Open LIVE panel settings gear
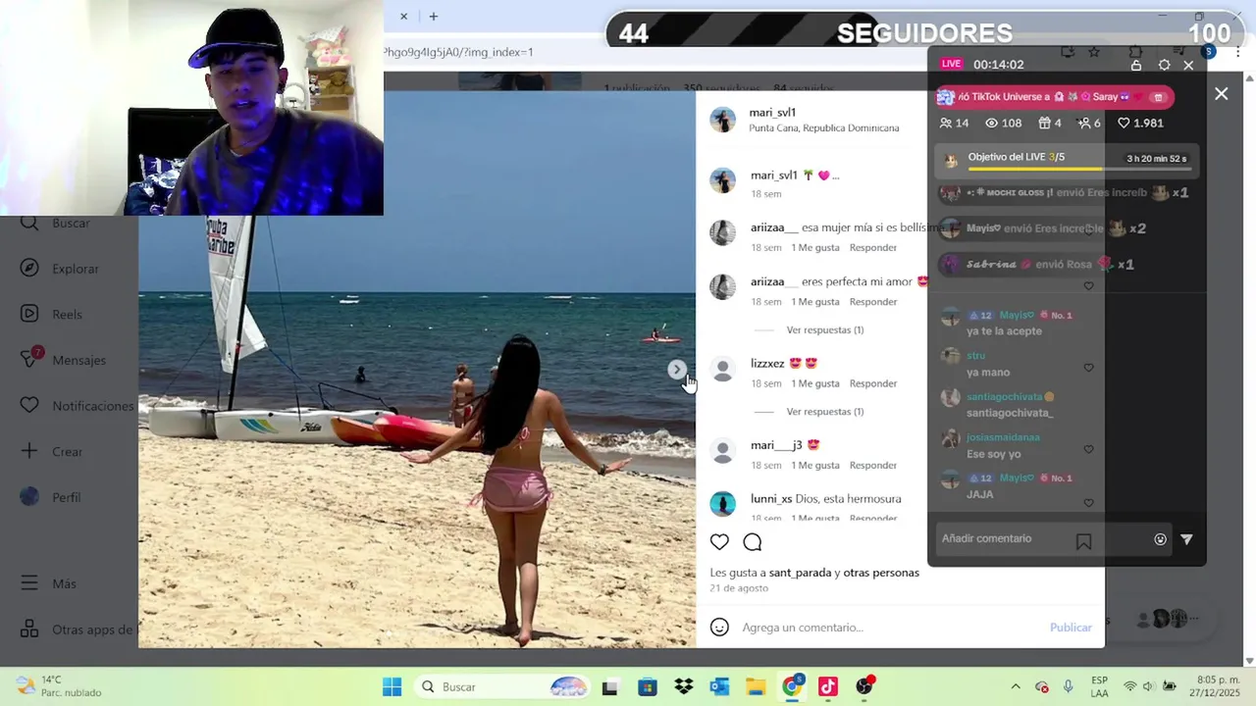1256x706 pixels. [1164, 65]
